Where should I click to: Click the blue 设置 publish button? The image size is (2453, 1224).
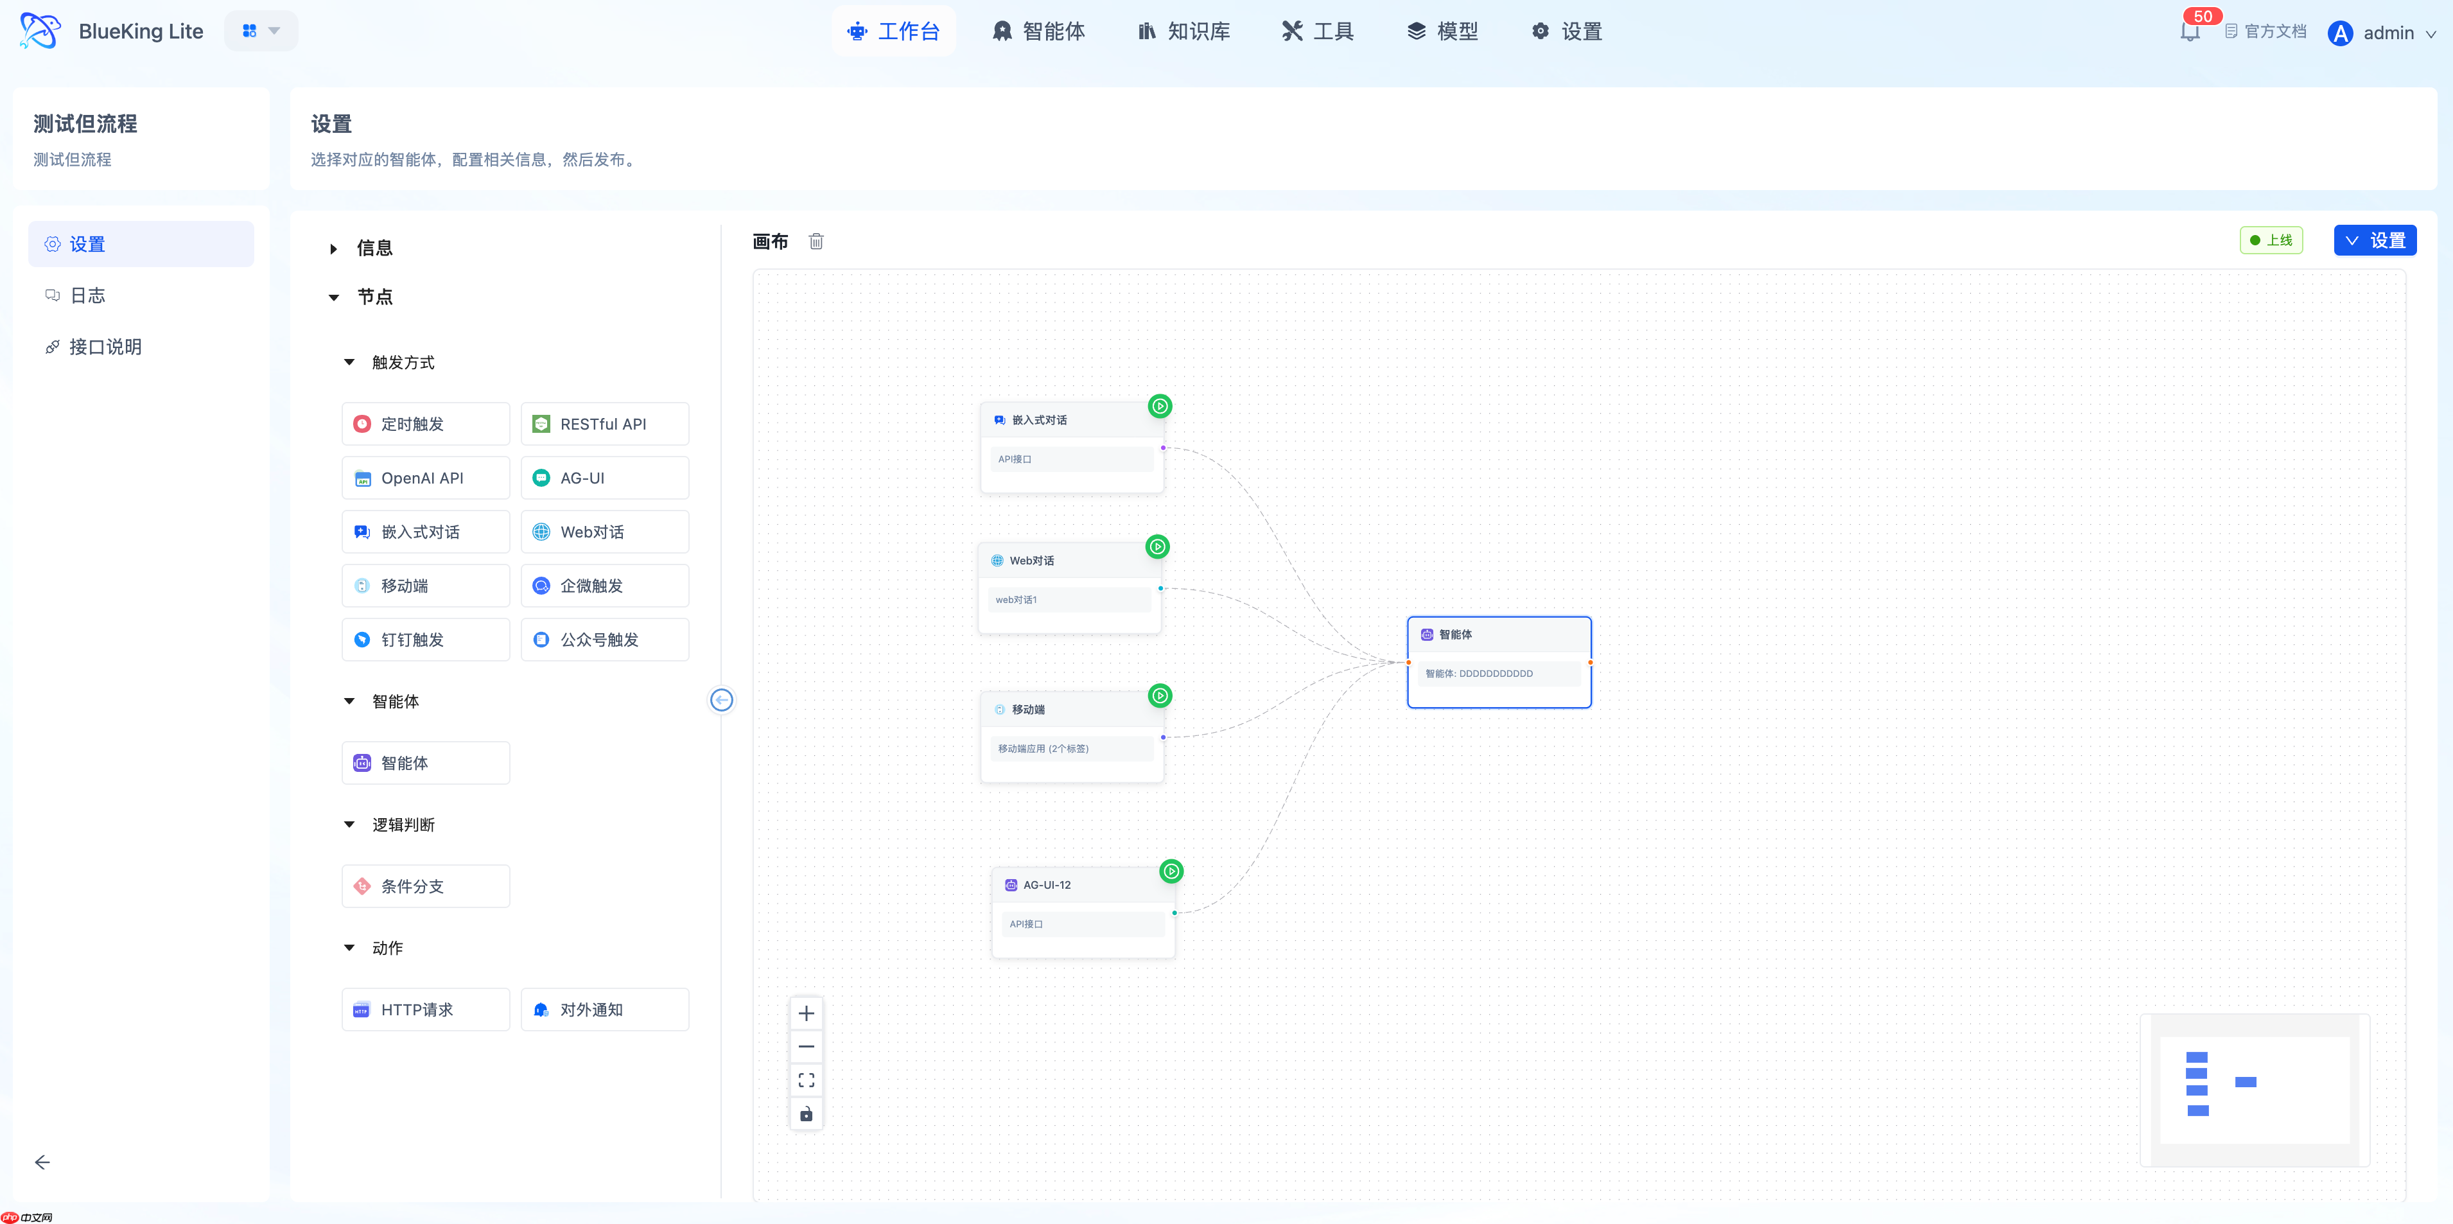[x=2376, y=240]
